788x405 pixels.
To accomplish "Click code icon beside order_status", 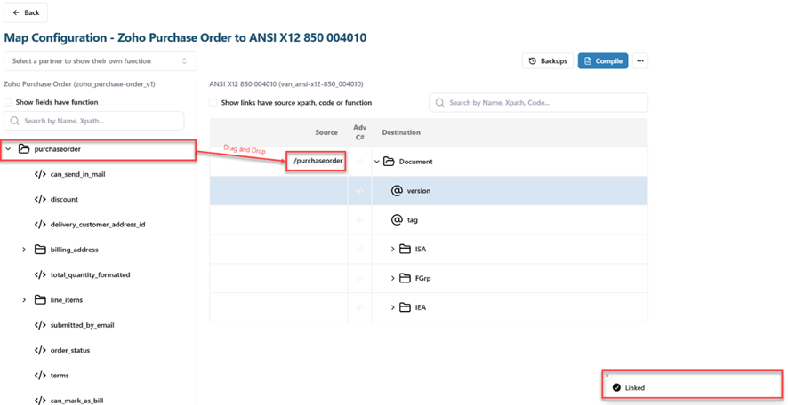I will pyautogui.click(x=40, y=350).
